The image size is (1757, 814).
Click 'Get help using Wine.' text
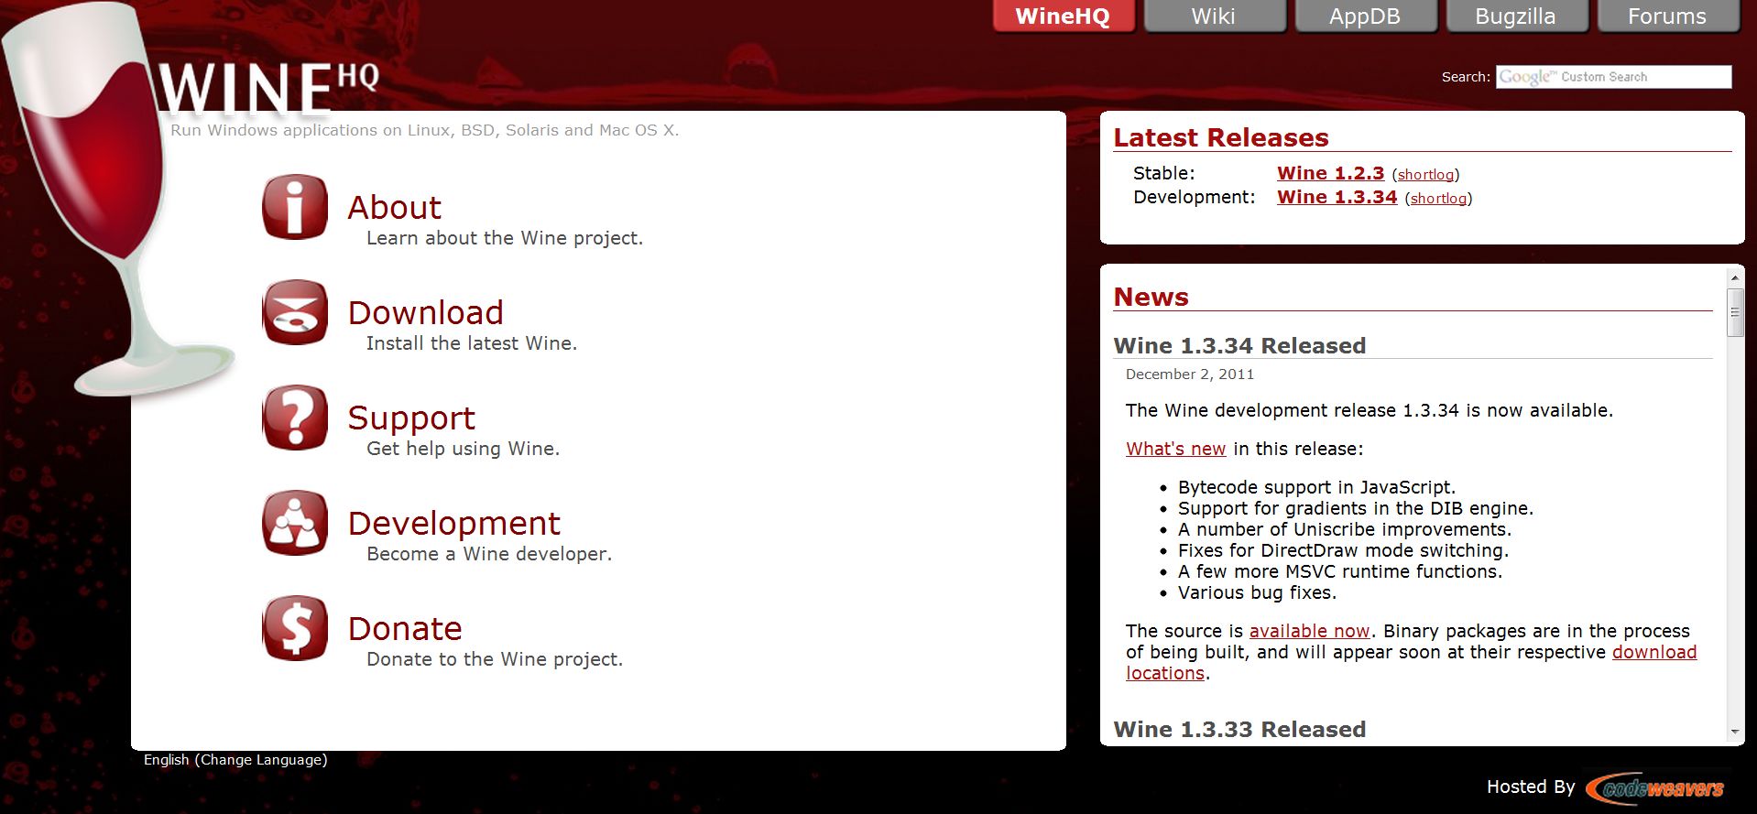tap(463, 449)
